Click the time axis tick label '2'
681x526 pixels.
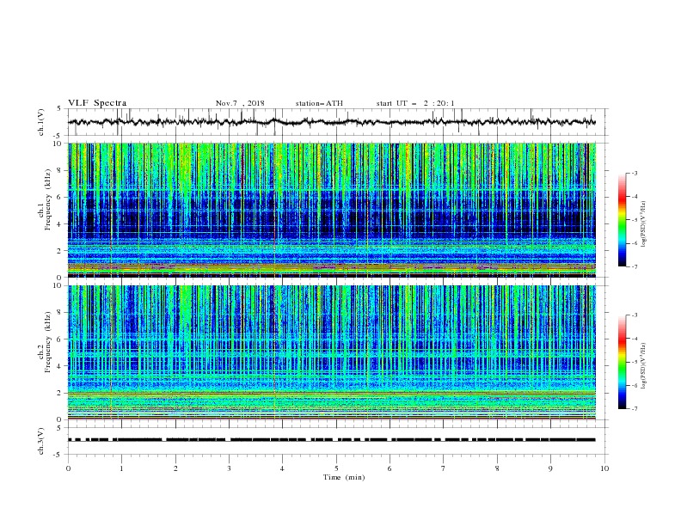pyautogui.click(x=175, y=468)
